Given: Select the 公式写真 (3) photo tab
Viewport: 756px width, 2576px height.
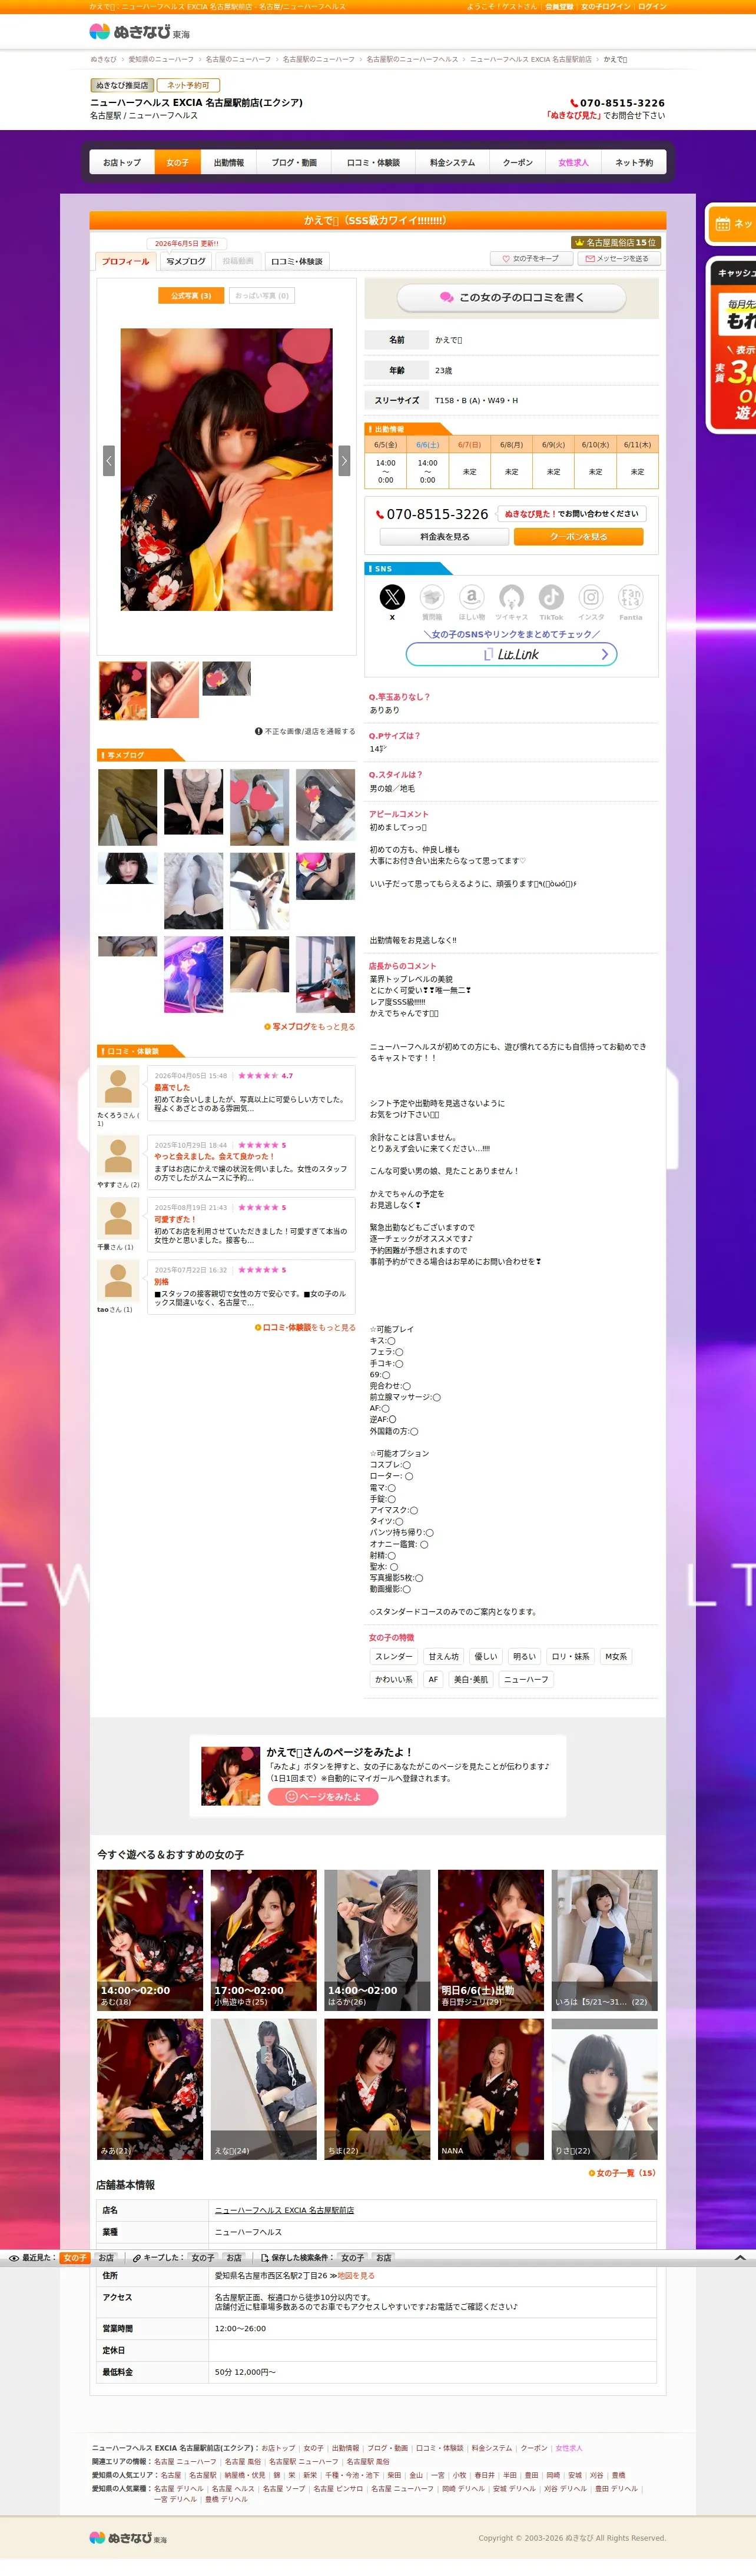Looking at the screenshot, I should point(191,296).
